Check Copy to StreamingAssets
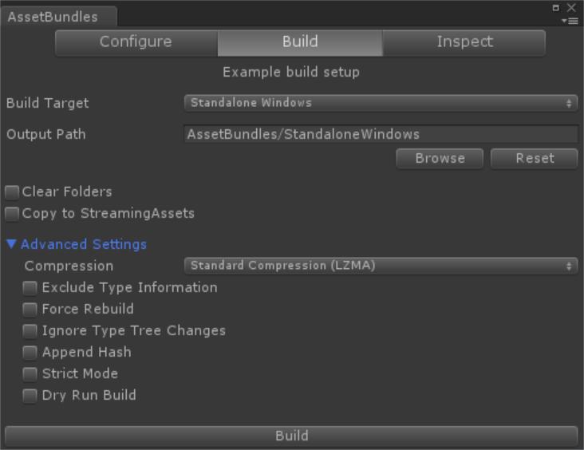 (x=12, y=214)
